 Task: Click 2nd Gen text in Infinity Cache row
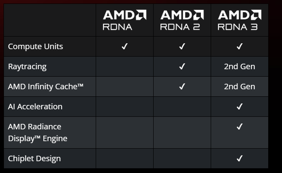pyautogui.click(x=239, y=86)
